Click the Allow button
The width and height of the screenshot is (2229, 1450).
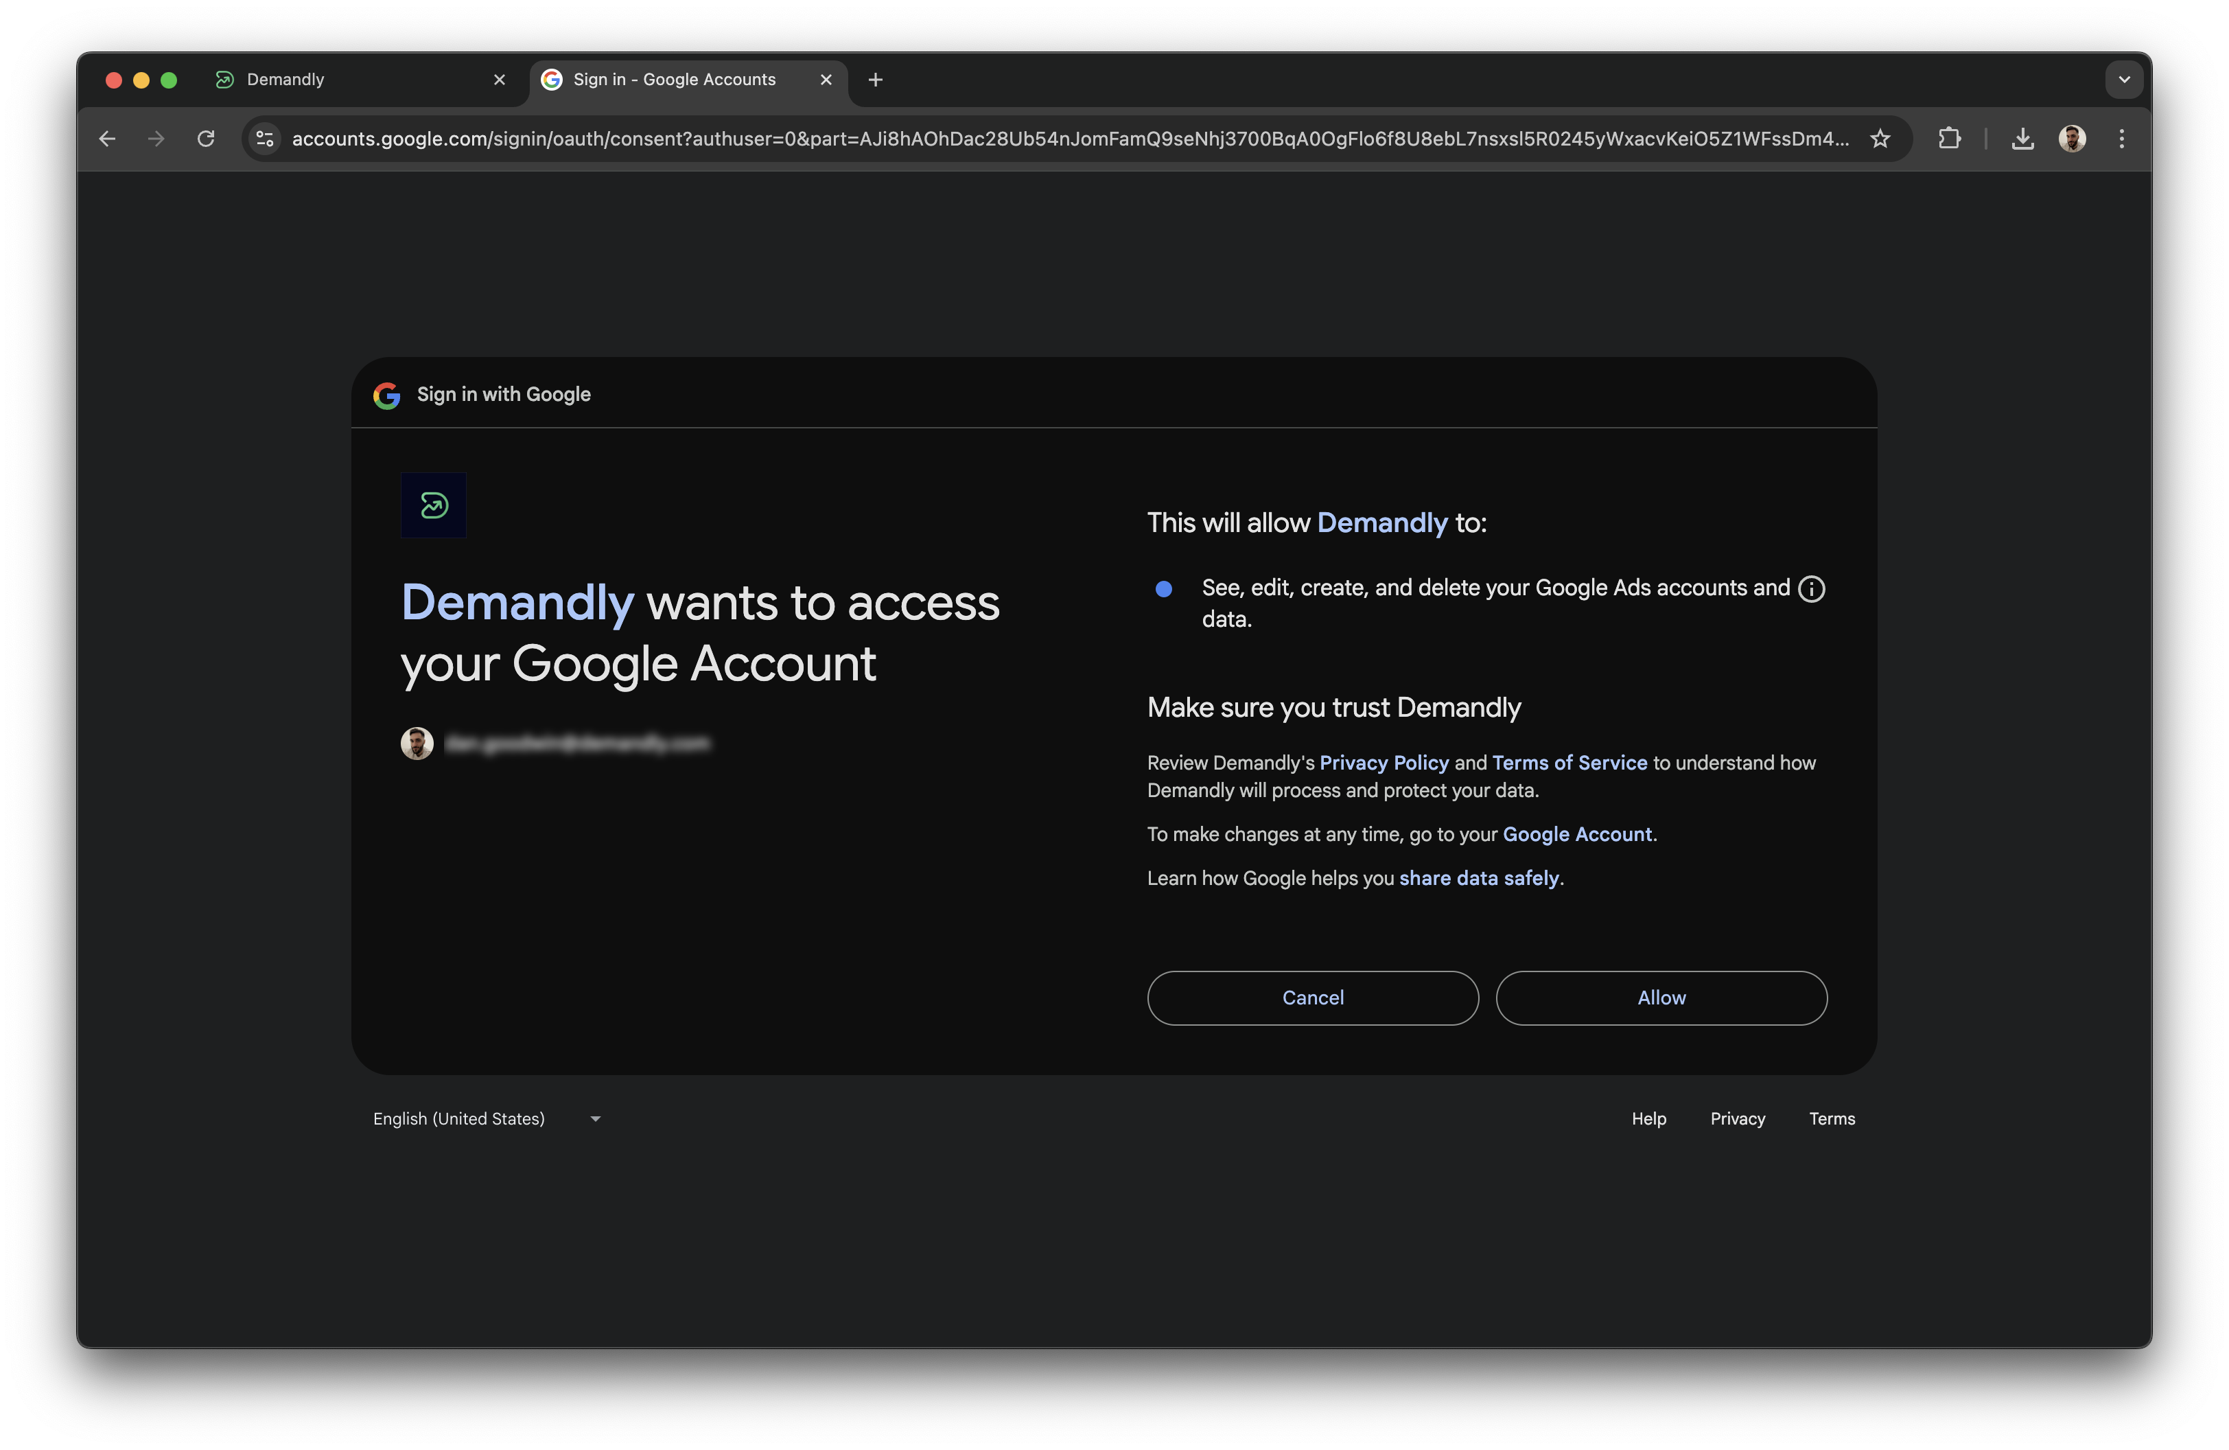coord(1661,998)
